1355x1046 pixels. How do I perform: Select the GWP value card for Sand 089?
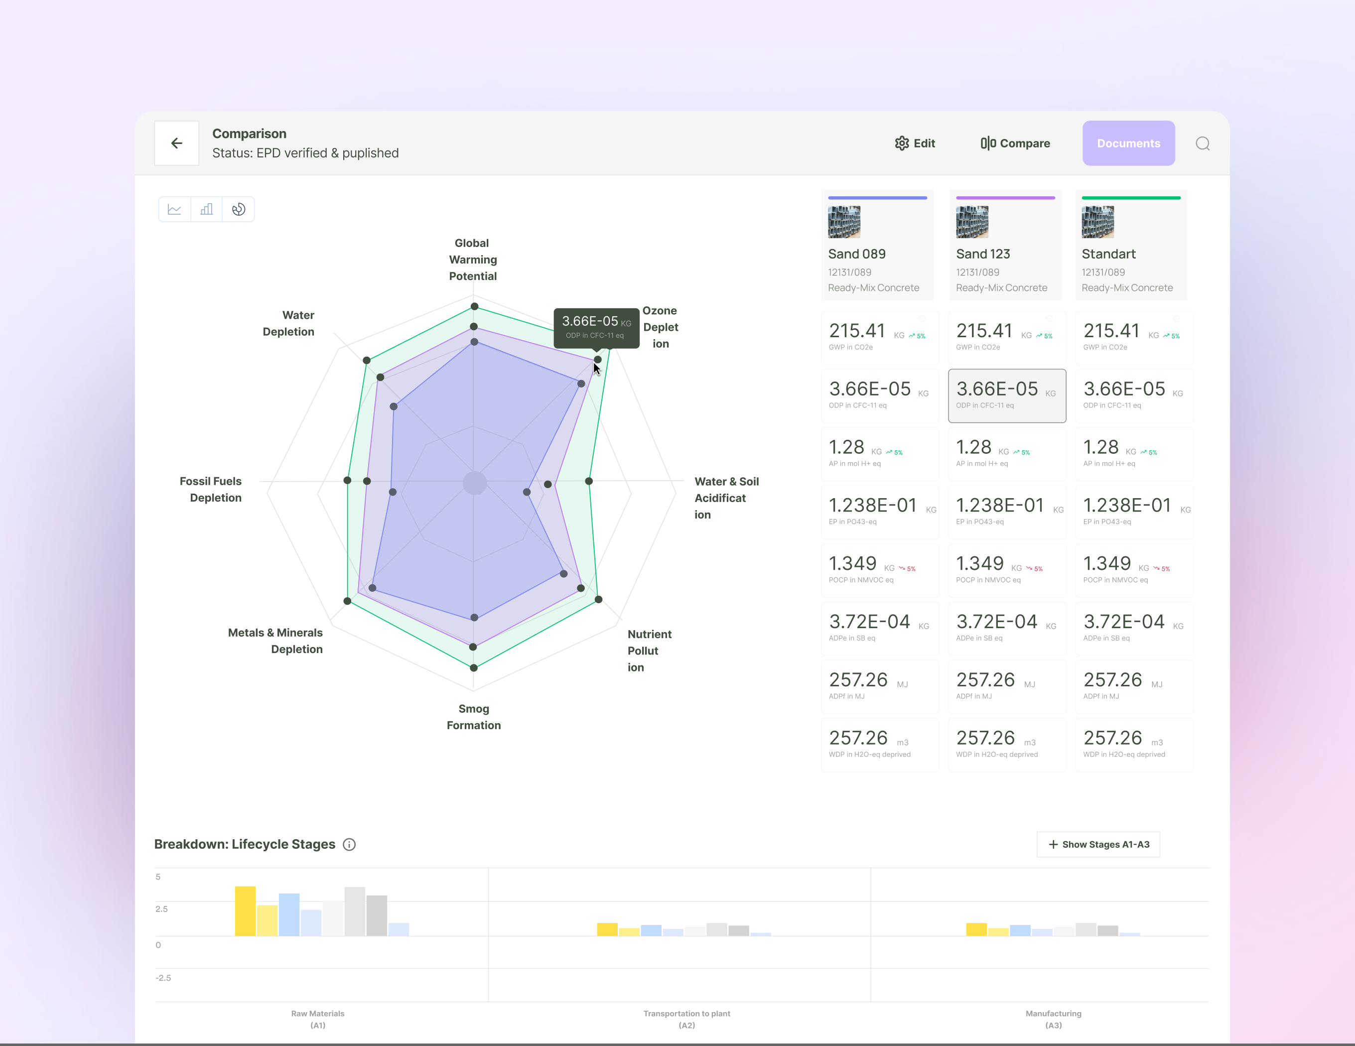tap(880, 337)
